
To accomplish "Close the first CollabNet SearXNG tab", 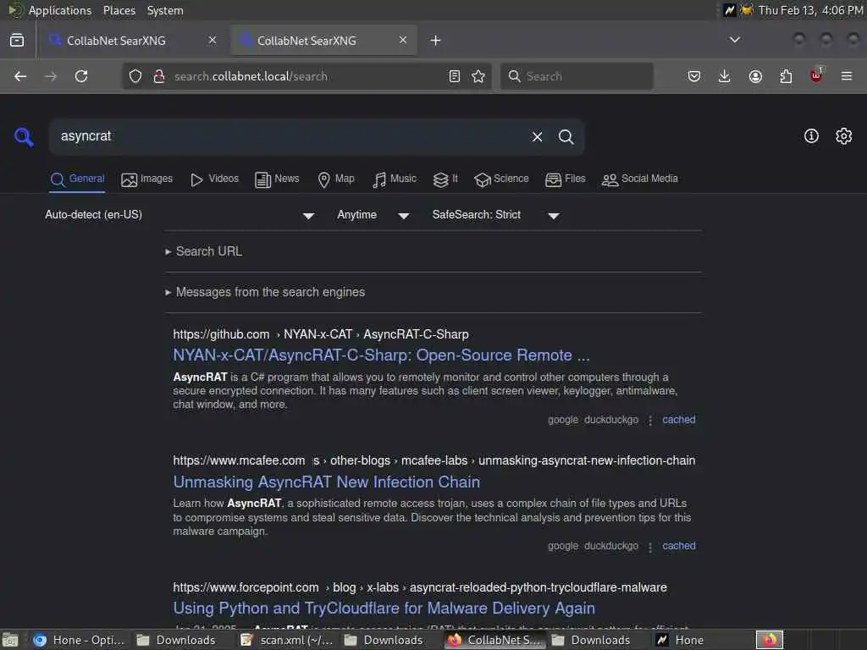I will coord(213,41).
